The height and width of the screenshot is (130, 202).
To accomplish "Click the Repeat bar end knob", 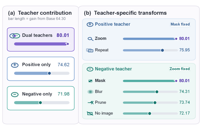I will click(x=162, y=50).
